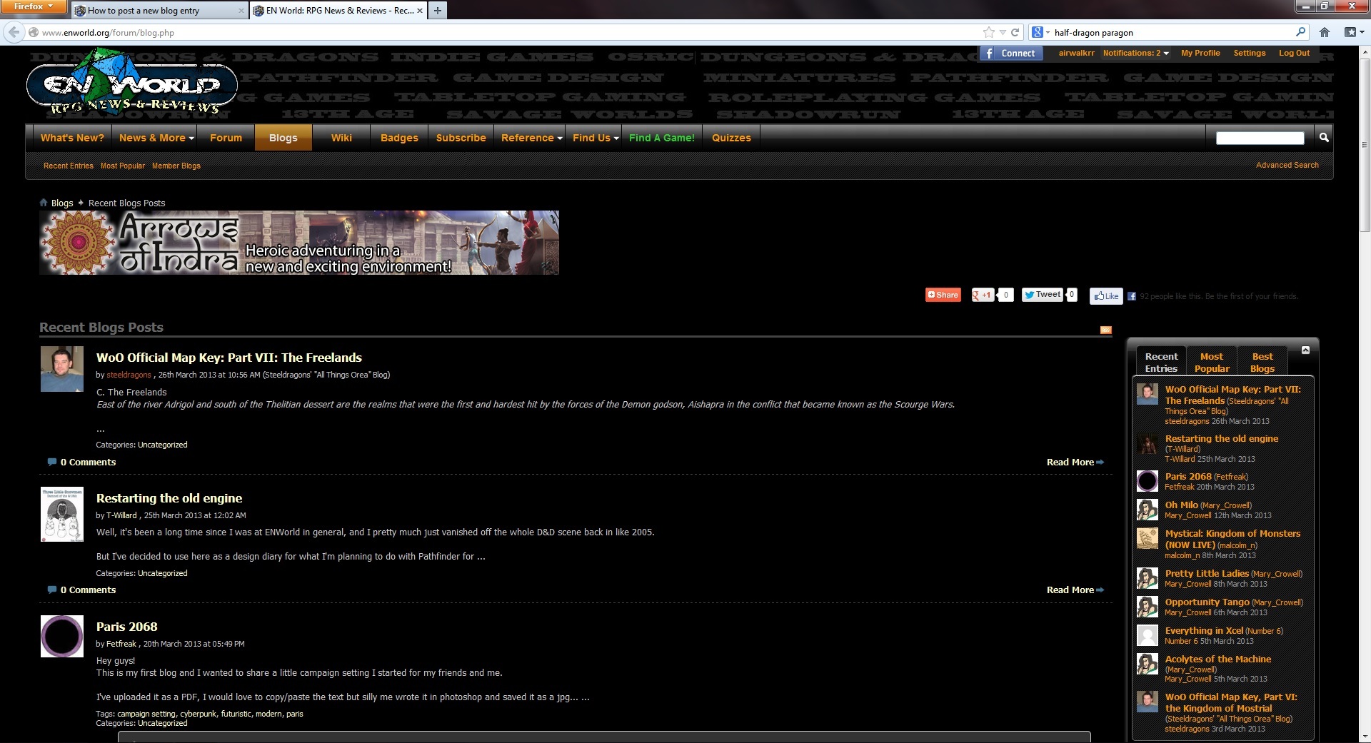
Task: Click the red Share button
Action: coord(943,295)
